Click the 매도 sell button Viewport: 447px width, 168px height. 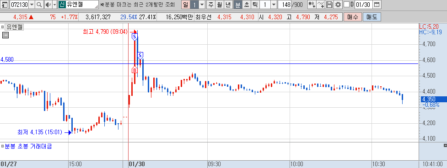[x=372, y=17]
